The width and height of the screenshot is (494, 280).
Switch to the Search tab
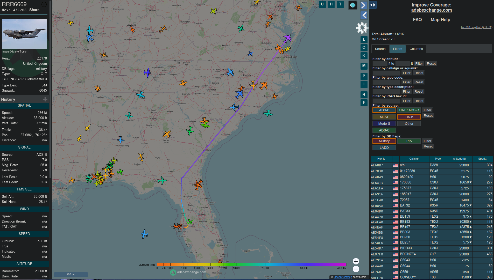click(380, 49)
